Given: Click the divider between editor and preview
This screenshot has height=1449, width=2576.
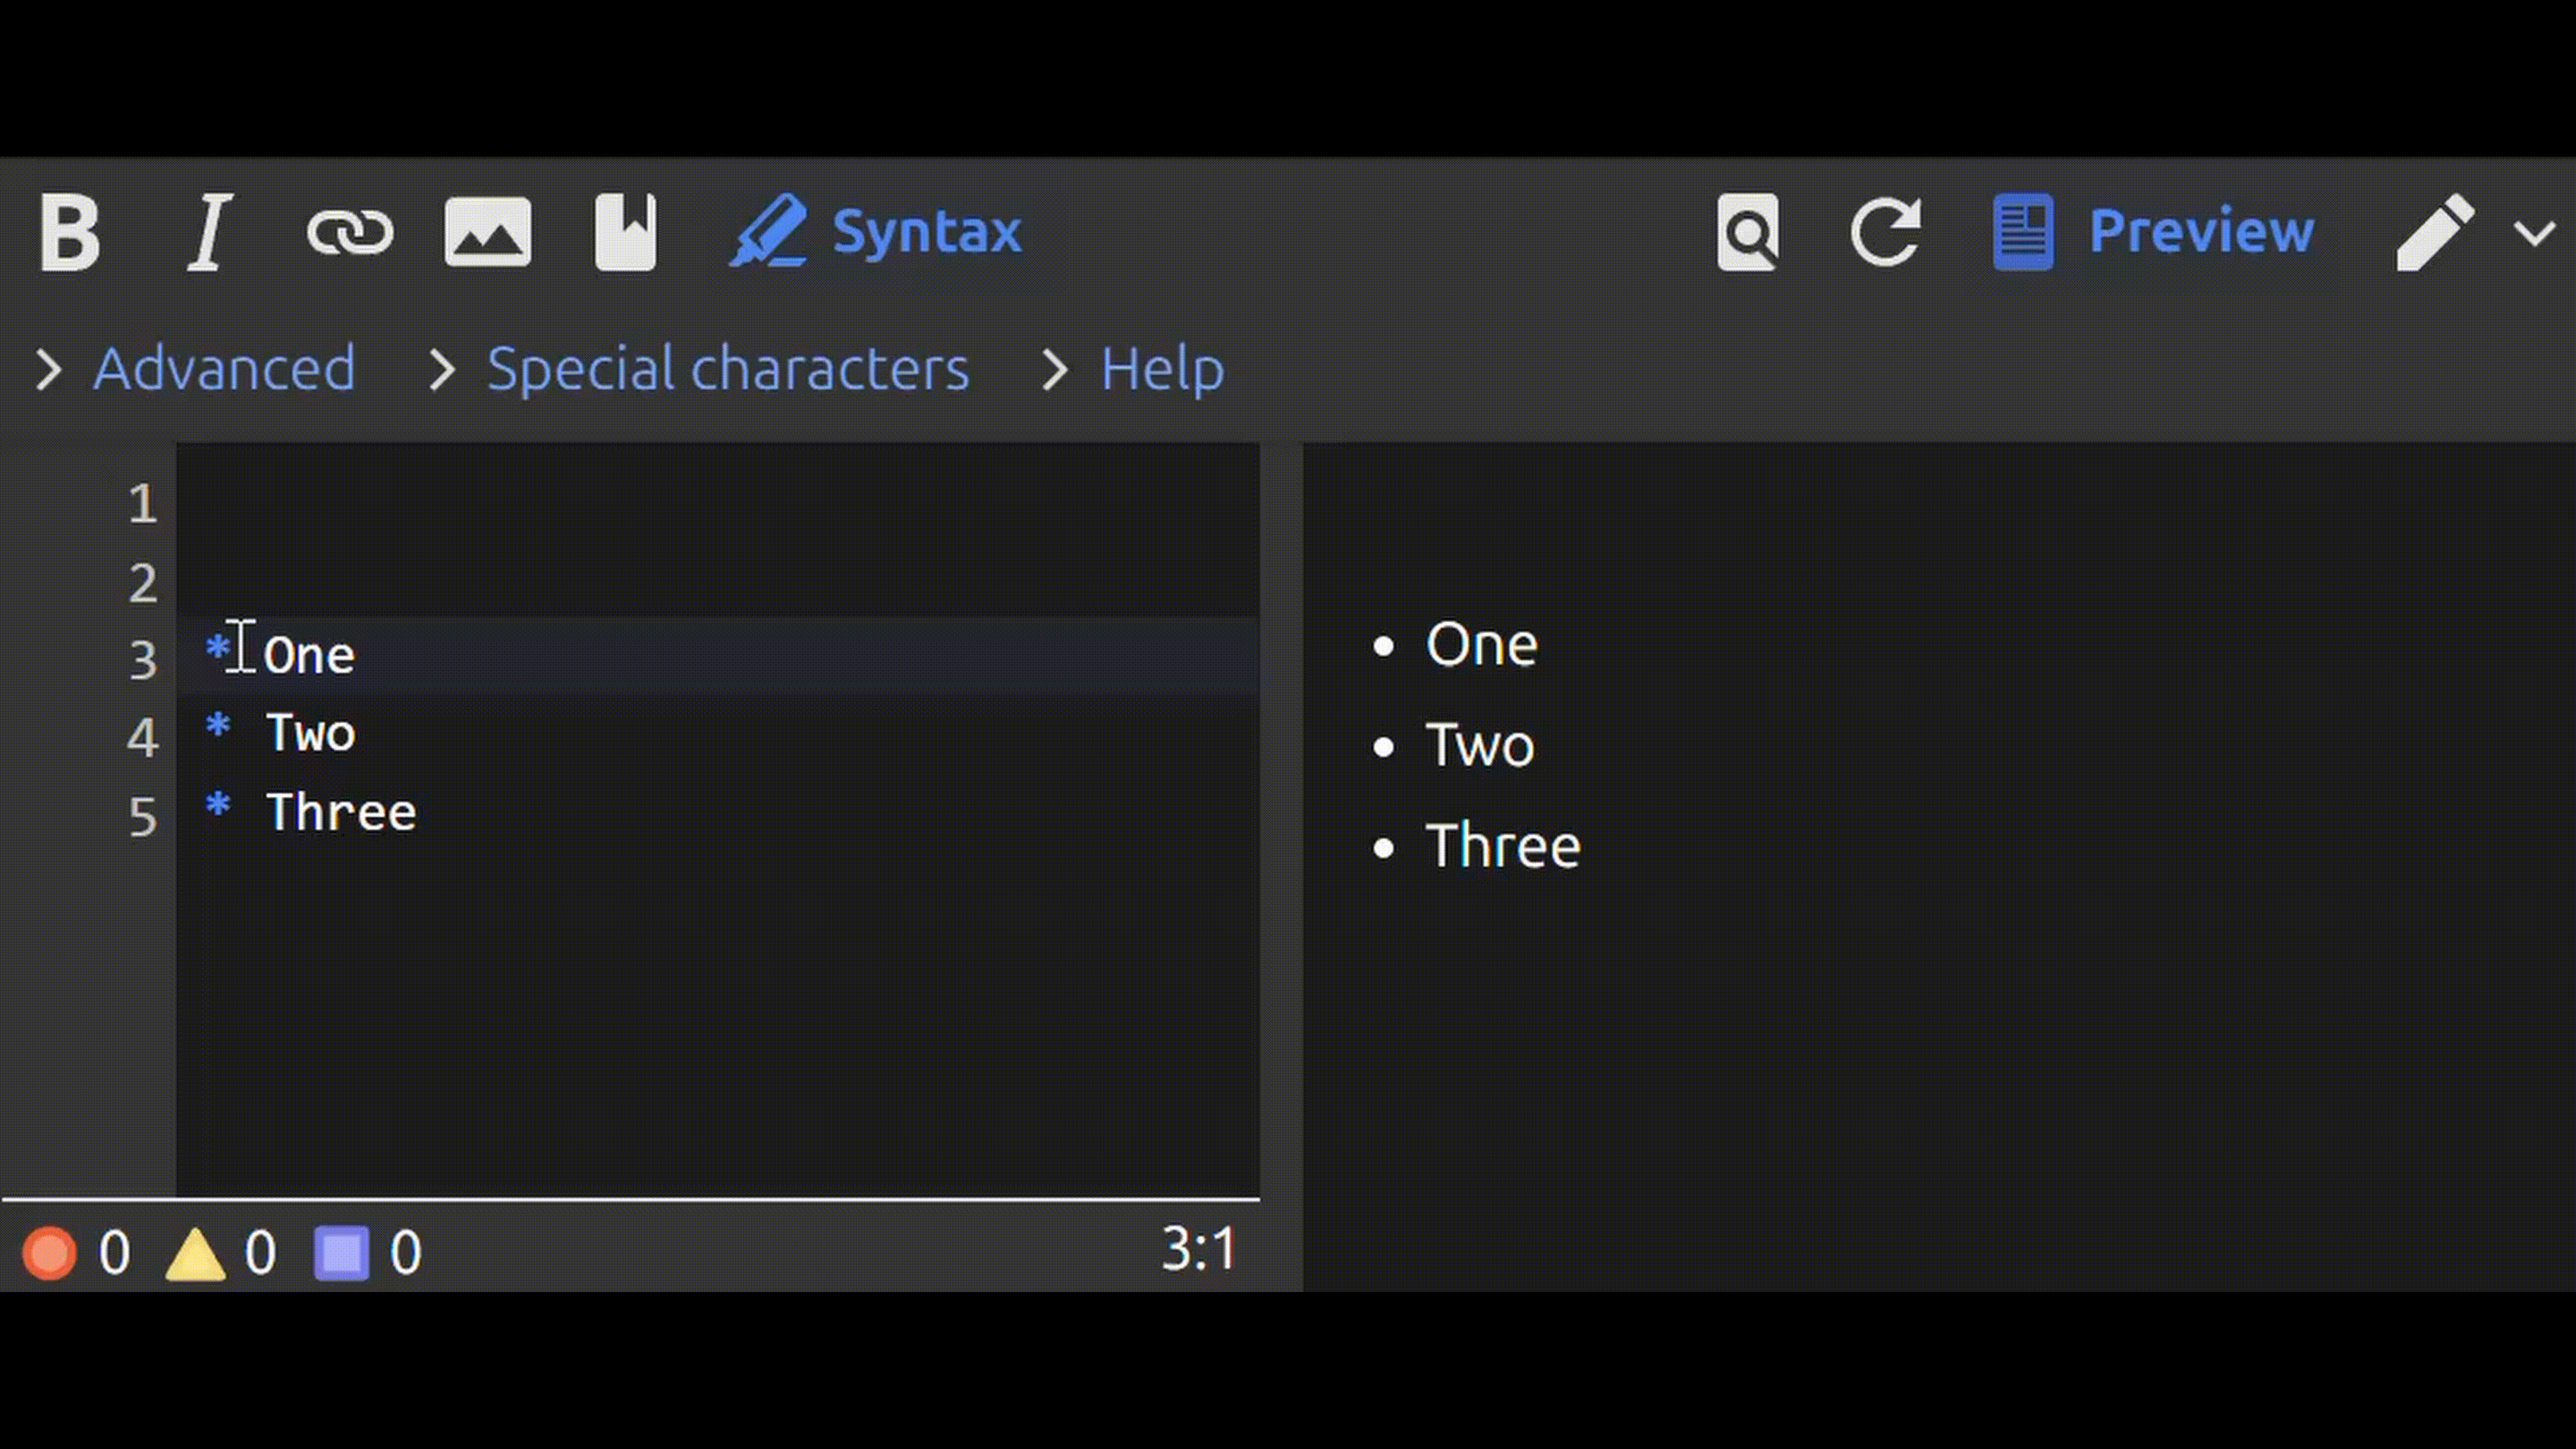Looking at the screenshot, I should coord(1281,866).
